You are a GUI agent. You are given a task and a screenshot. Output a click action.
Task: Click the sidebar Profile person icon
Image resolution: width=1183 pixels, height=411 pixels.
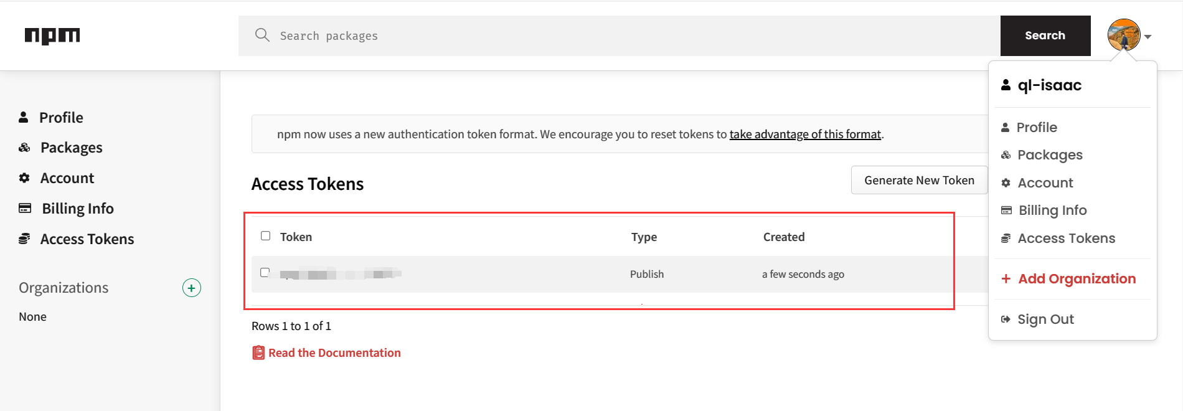tap(24, 117)
